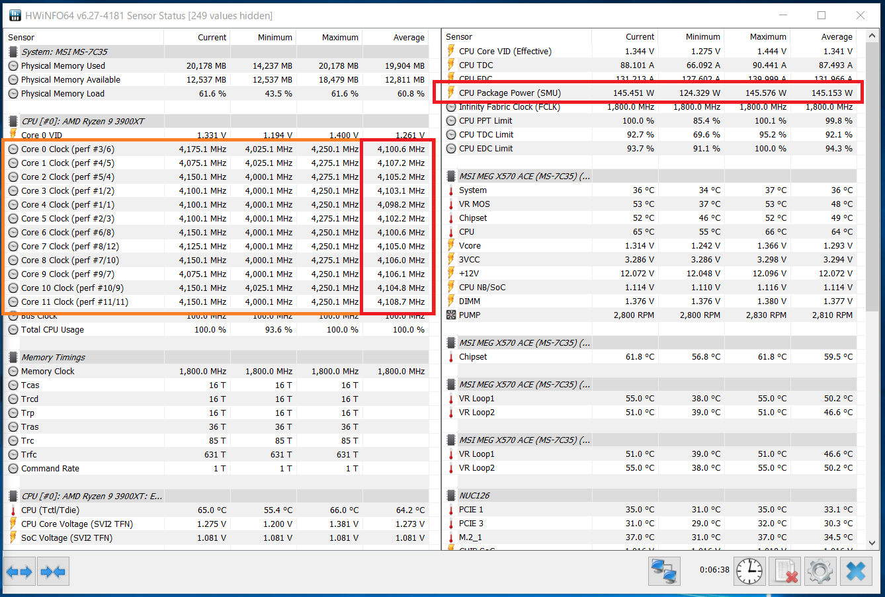
Task: Select the CPU [#0]: AMD Ryzen 9 3900XT group header
Action: 216,121
